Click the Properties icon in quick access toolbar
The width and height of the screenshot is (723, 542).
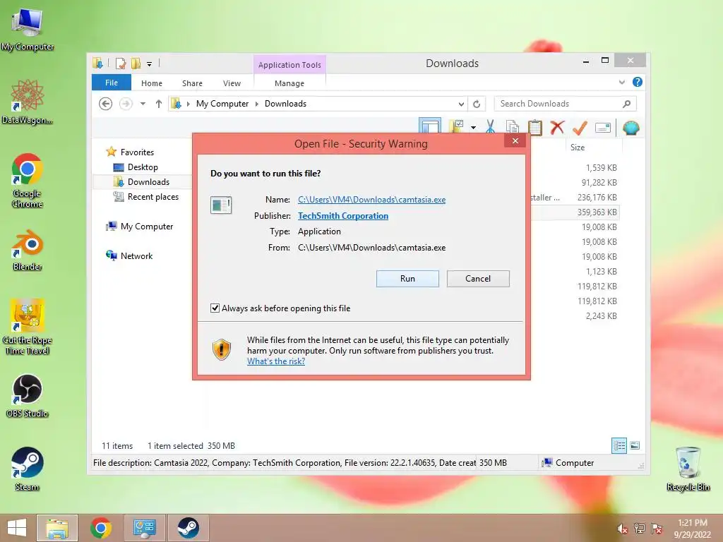(120, 63)
